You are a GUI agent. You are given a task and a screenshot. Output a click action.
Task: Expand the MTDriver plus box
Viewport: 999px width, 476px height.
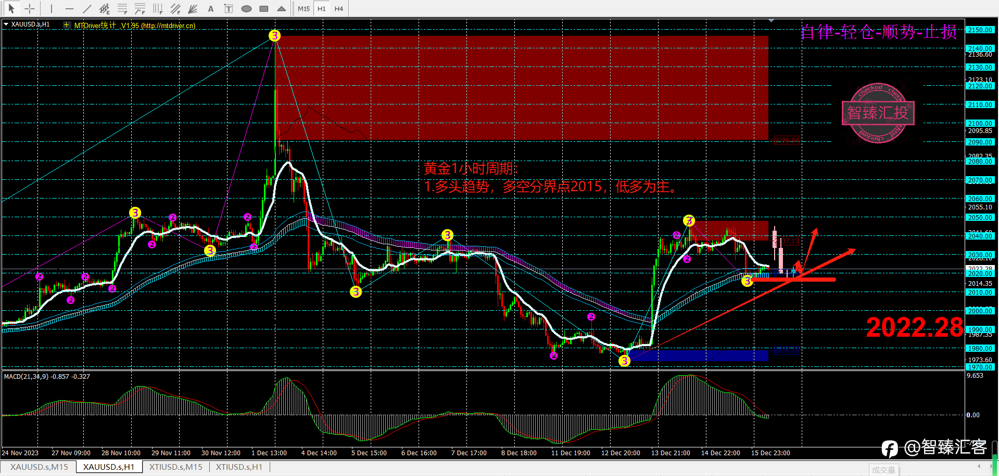[x=66, y=24]
